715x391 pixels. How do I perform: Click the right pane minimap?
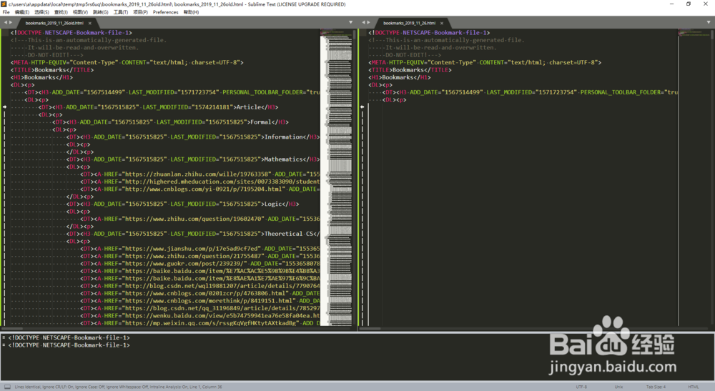(694, 178)
